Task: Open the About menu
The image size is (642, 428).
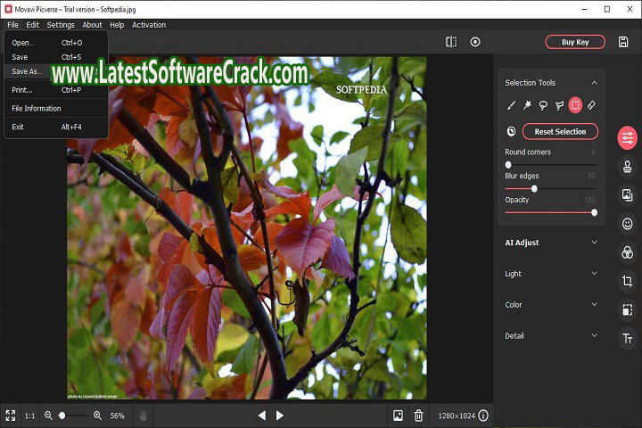Action: pos(92,25)
